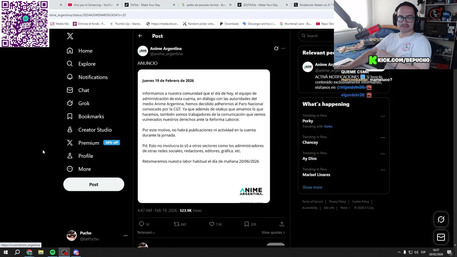
Task: Open the Anime Argentina profile avatar
Action: pos(143,51)
